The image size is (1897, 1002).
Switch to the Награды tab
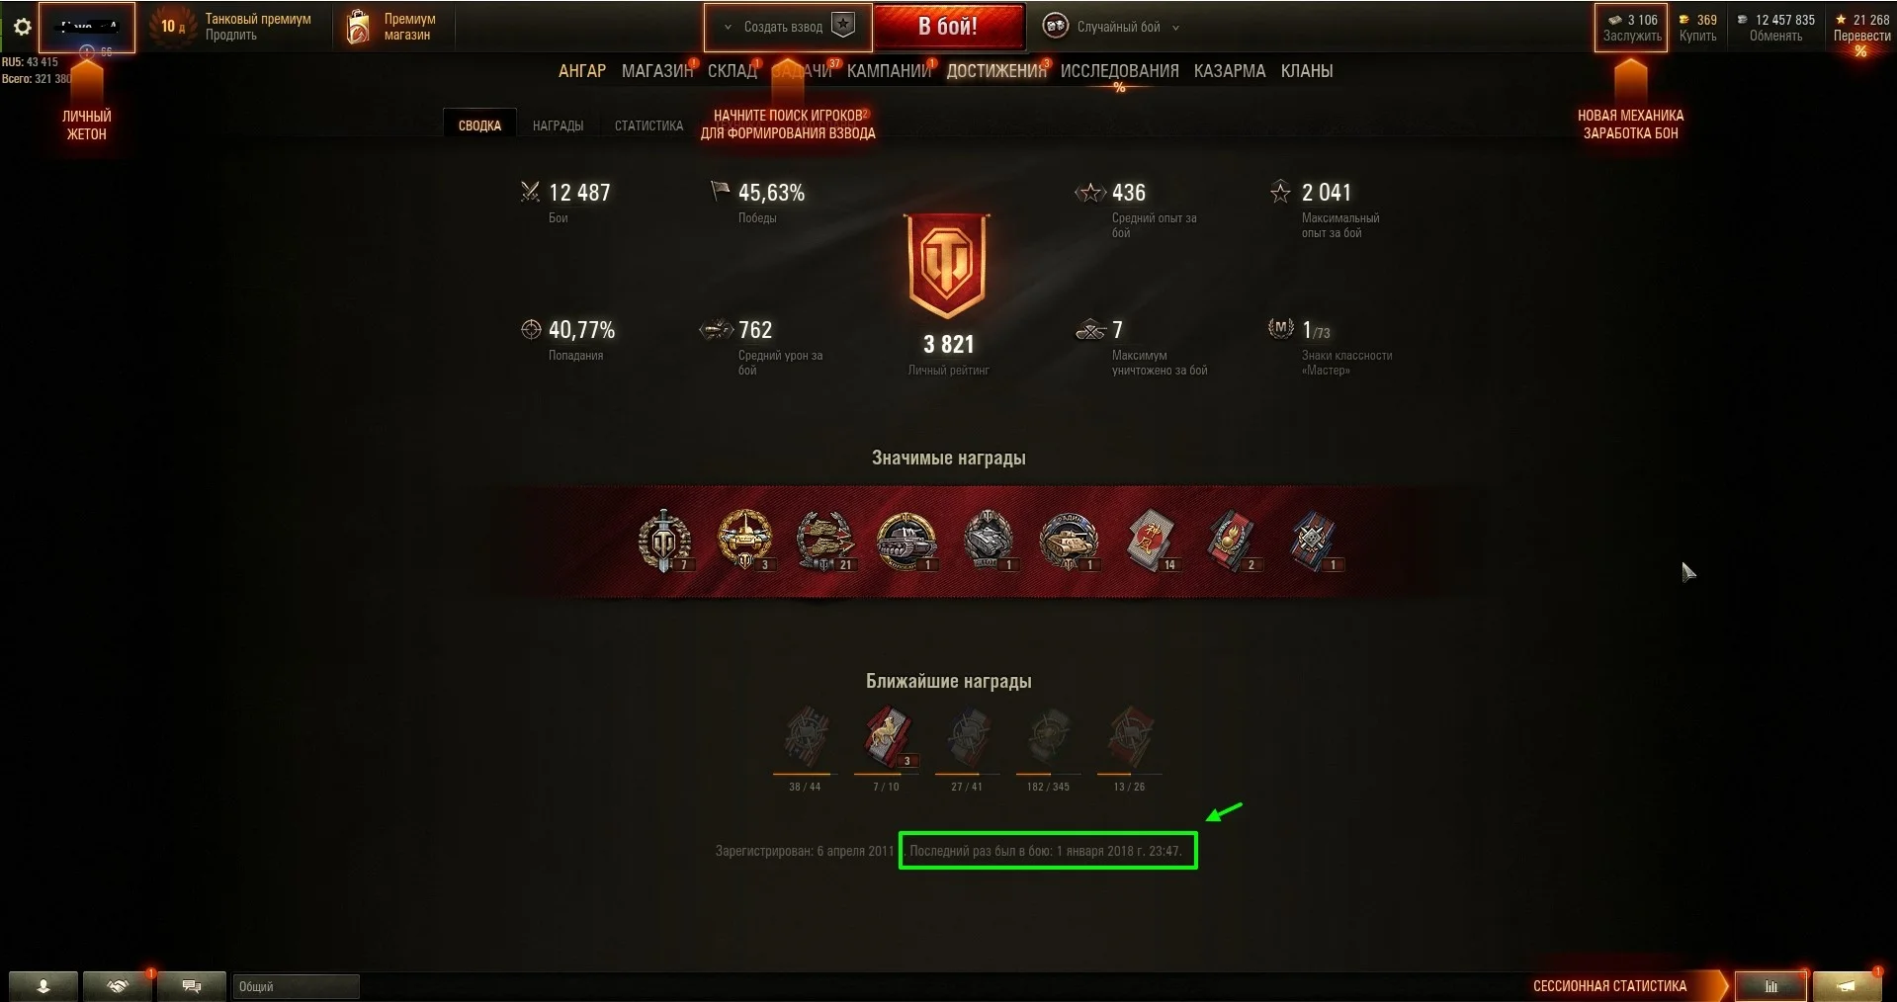[558, 125]
